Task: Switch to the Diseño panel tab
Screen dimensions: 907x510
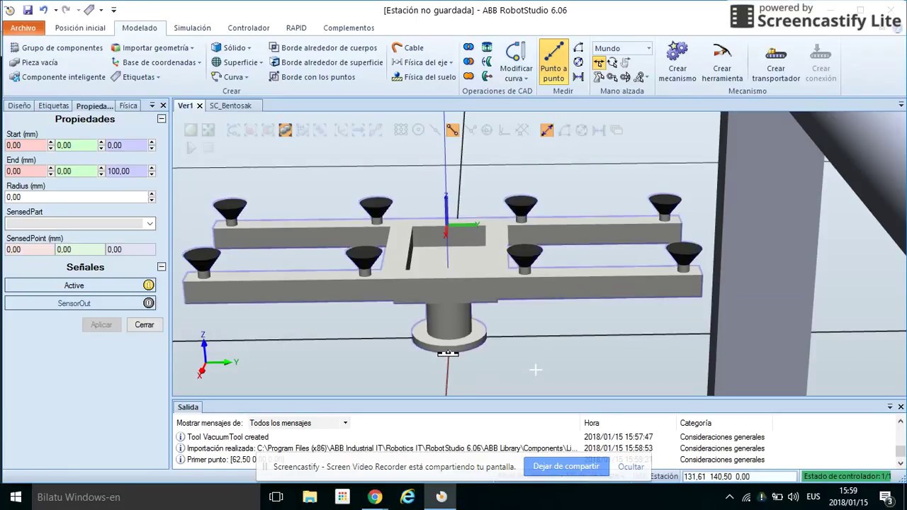Action: tap(19, 106)
